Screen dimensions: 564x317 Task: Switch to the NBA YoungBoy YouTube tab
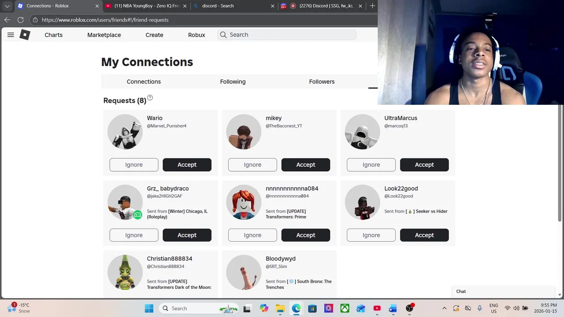[x=146, y=6]
